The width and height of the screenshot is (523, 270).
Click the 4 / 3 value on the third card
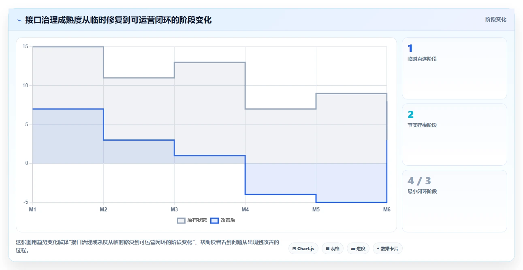click(x=419, y=181)
